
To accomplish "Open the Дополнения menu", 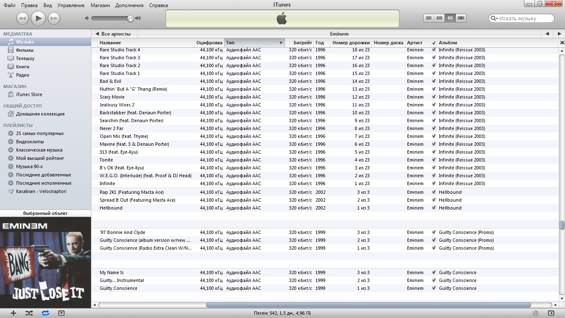I will (129, 5).
